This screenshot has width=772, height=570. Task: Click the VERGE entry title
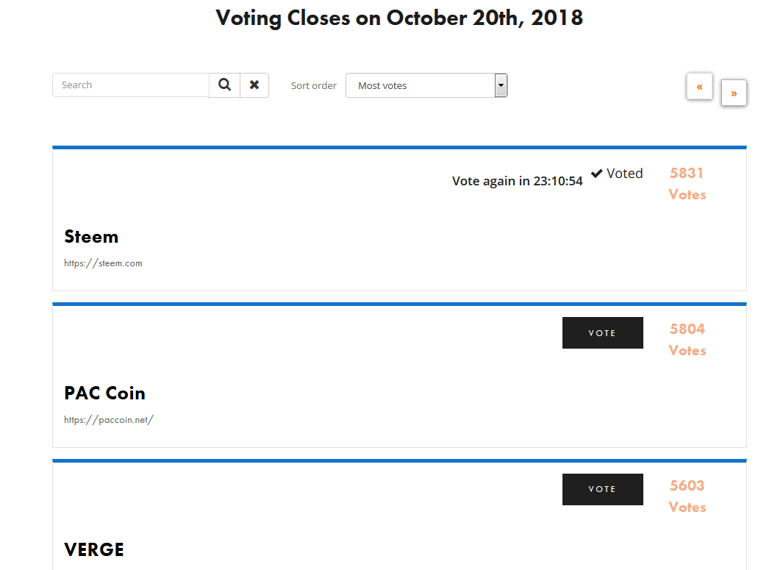94,549
